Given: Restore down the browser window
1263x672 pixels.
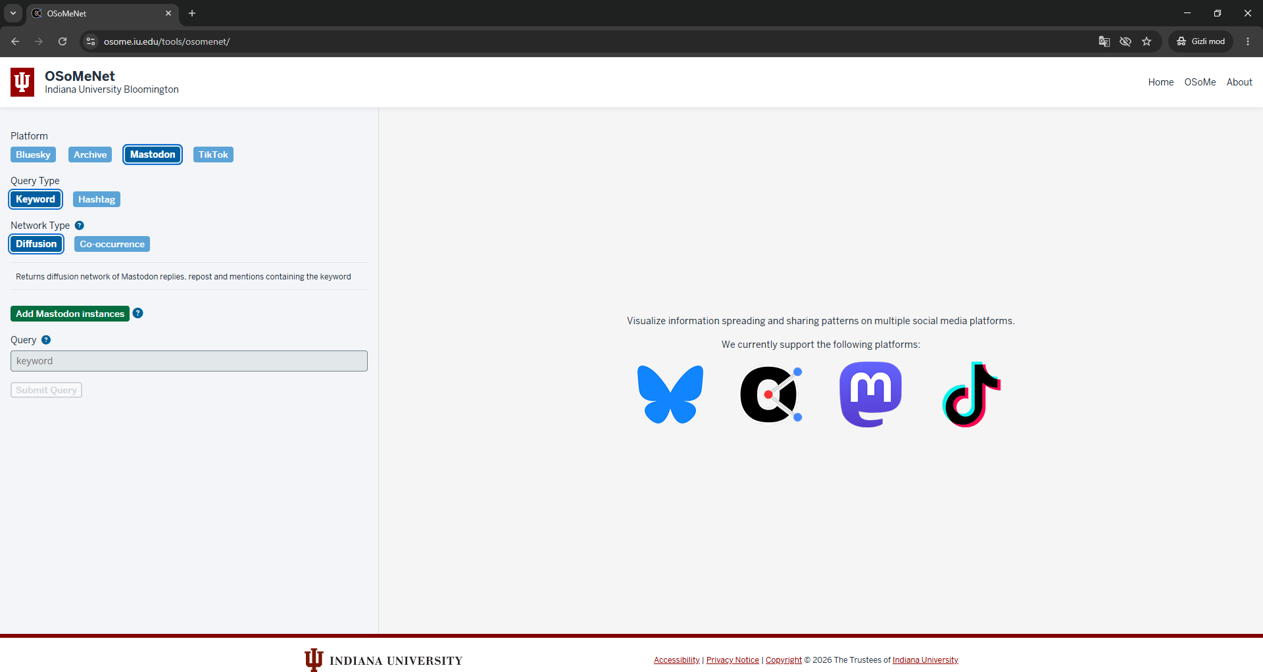Looking at the screenshot, I should [1218, 13].
